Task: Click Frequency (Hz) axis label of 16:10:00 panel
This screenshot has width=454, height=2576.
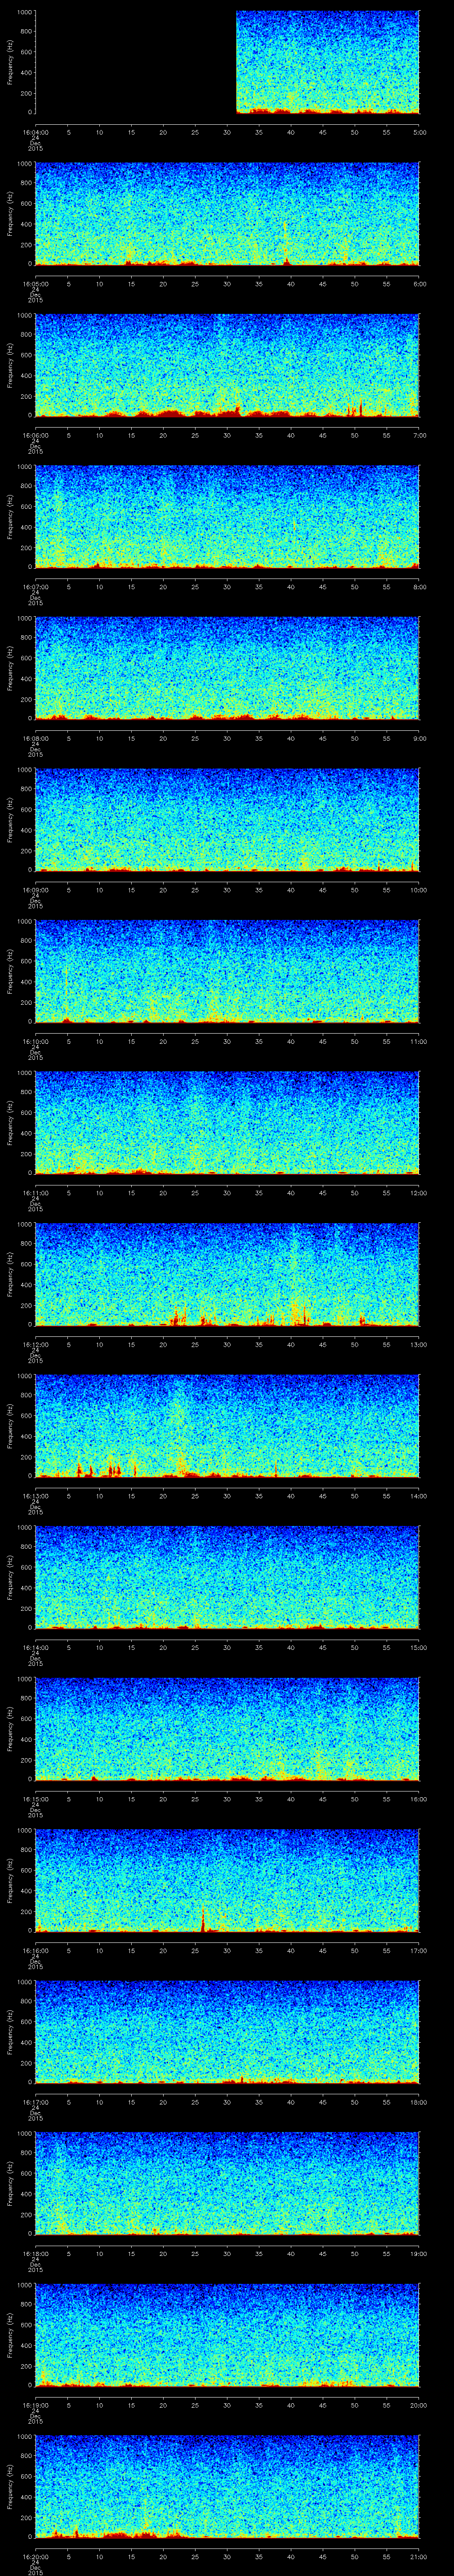Action: point(10,971)
